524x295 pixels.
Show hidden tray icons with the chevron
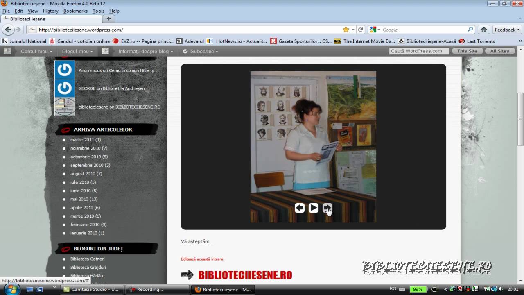pos(445,289)
